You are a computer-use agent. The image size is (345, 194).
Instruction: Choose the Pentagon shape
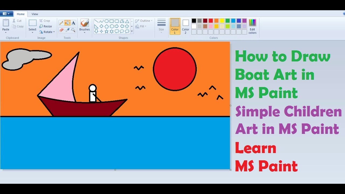click(x=107, y=26)
